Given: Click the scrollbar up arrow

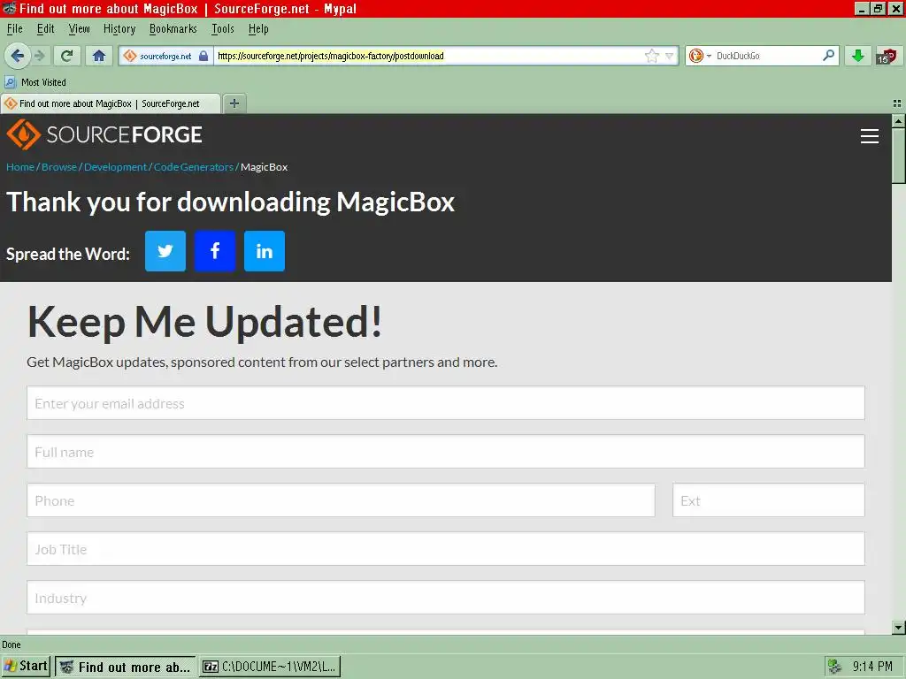Looking at the screenshot, I should click(x=898, y=120).
